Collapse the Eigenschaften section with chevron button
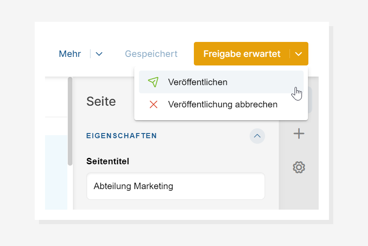 (257, 136)
